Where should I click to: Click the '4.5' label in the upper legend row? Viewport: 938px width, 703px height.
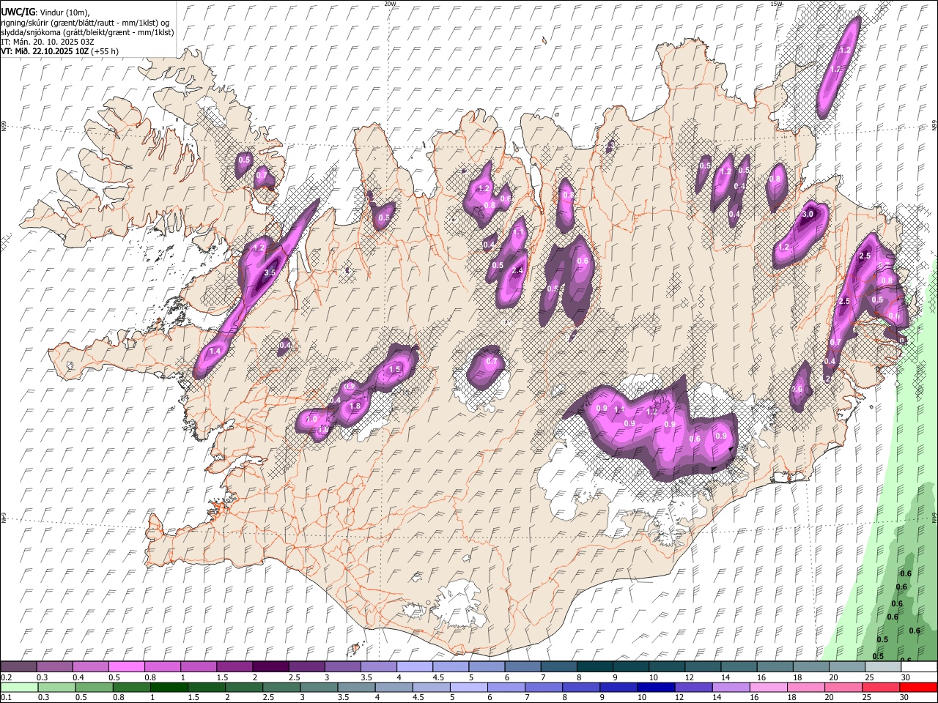pyautogui.click(x=438, y=677)
